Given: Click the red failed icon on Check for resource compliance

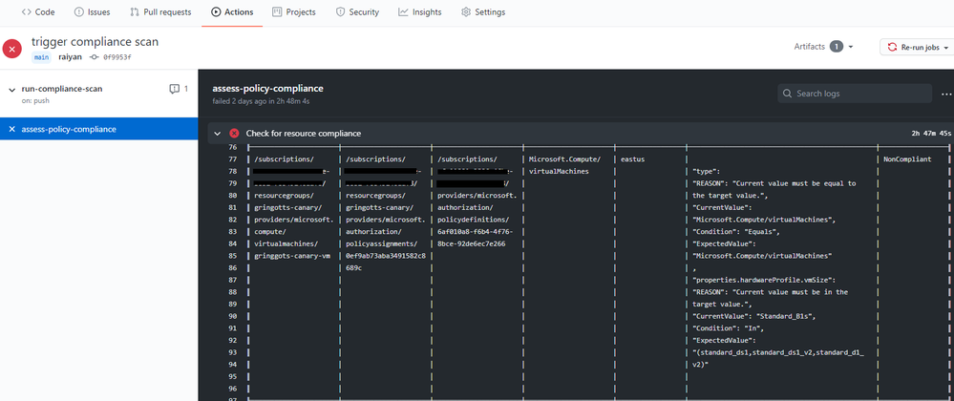Looking at the screenshot, I should 234,134.
